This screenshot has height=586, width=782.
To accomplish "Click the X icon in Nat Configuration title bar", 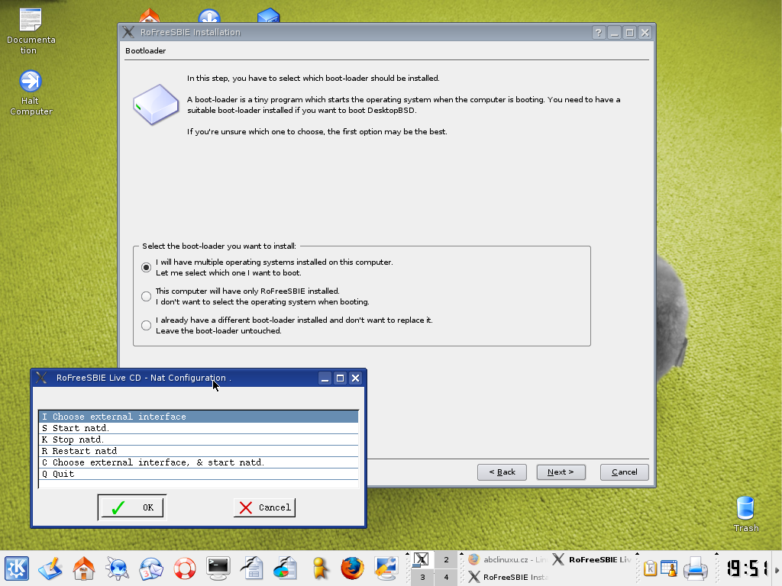I will (42, 378).
